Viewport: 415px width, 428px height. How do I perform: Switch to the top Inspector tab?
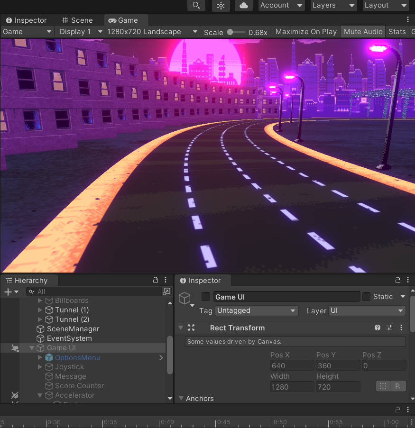(26, 20)
